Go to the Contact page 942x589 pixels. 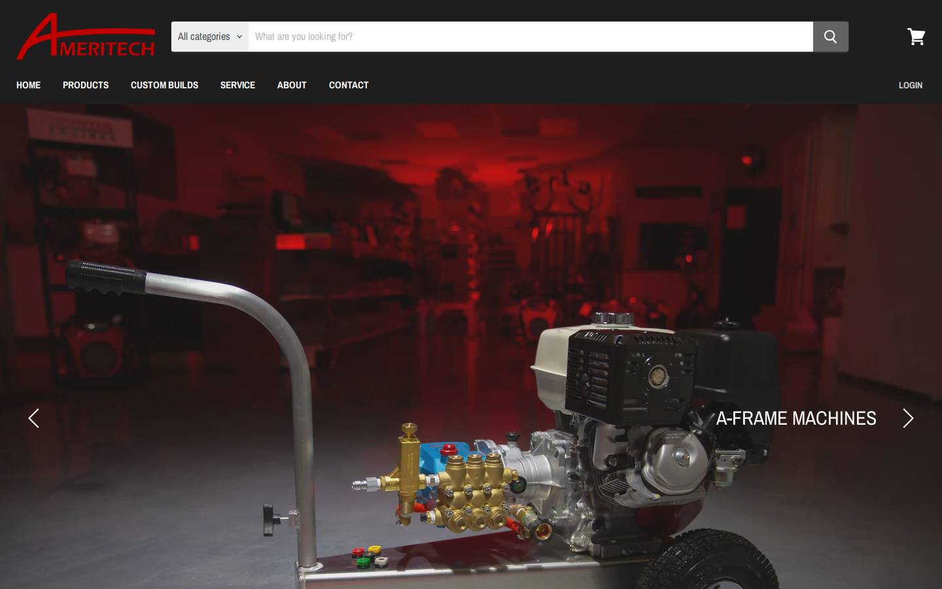coord(349,85)
